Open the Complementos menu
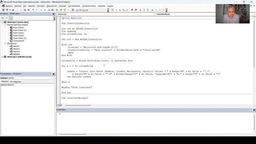This screenshot has height=144, width=256. pos(89,6)
